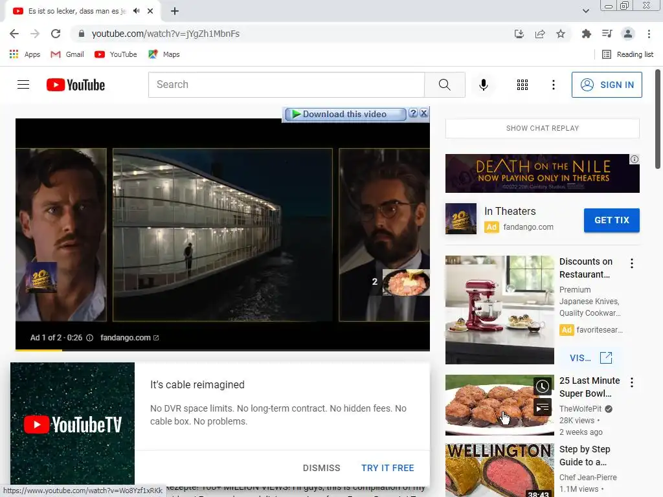Viewport: 663px width, 497px height.
Task: Expand the tab search chevron
Action: [x=585, y=11]
